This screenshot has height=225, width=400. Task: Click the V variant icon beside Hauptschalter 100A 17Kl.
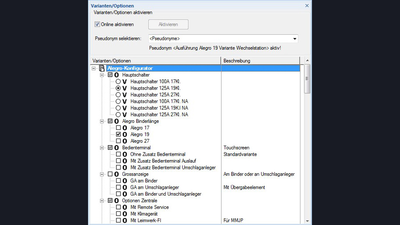(125, 82)
